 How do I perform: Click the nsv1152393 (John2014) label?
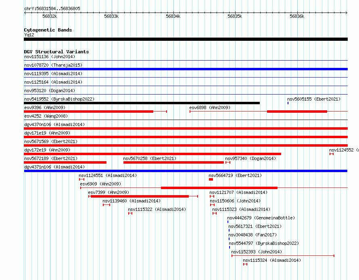coord(257,252)
